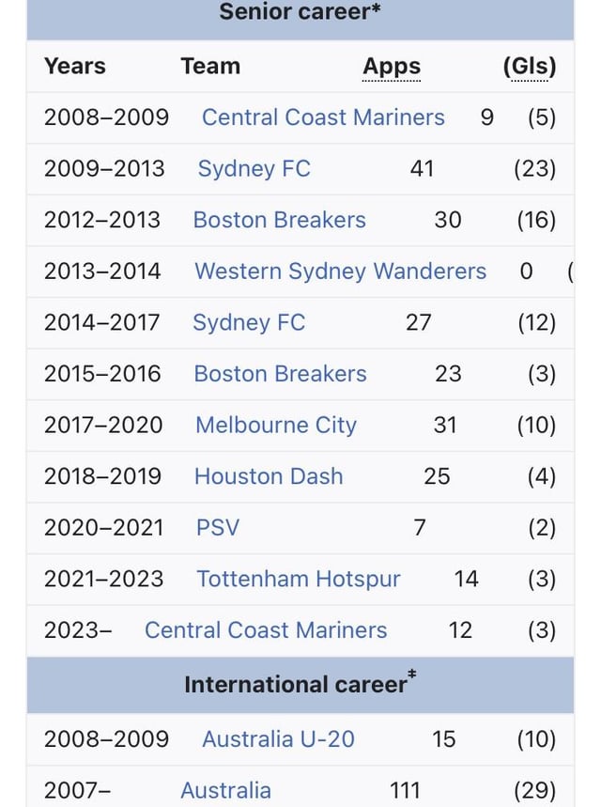This screenshot has height=807, width=601.
Task: Click Sydney FC link in 2014–2017 row
Action: (x=249, y=323)
